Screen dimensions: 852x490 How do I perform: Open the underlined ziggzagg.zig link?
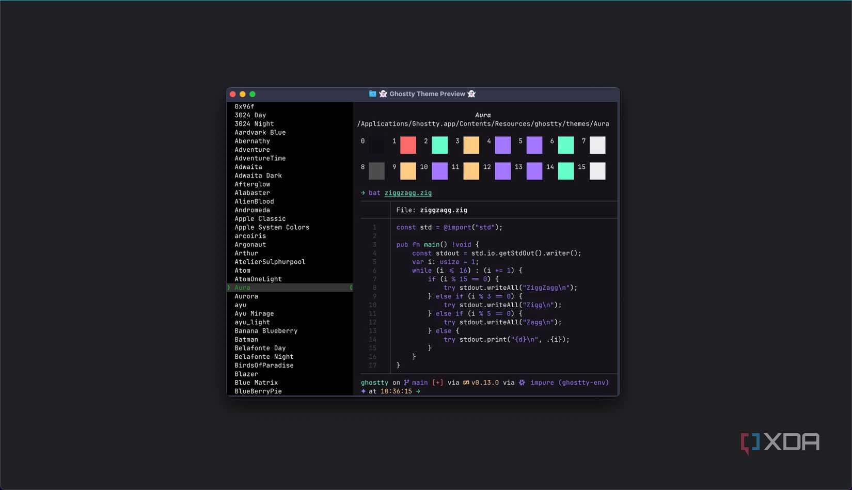point(408,193)
